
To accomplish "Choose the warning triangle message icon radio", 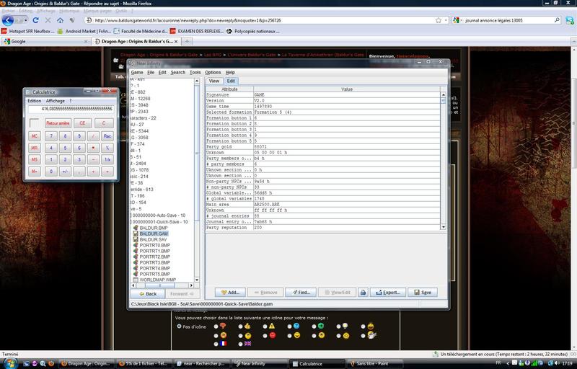I will click(265, 326).
